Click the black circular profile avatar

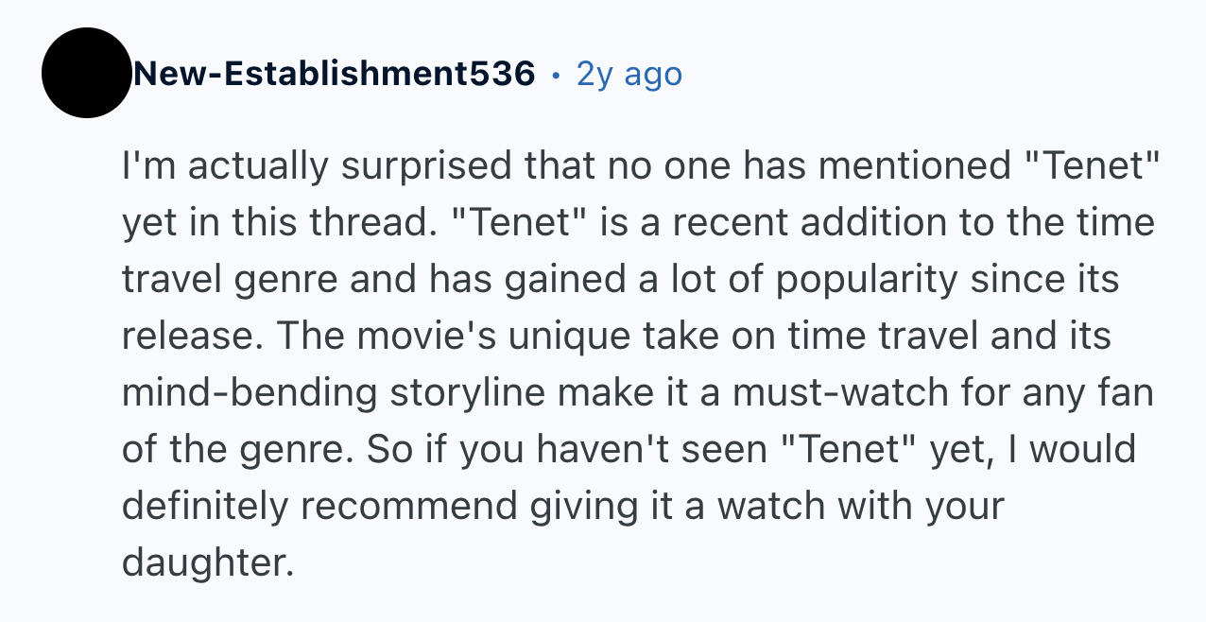coord(86,73)
